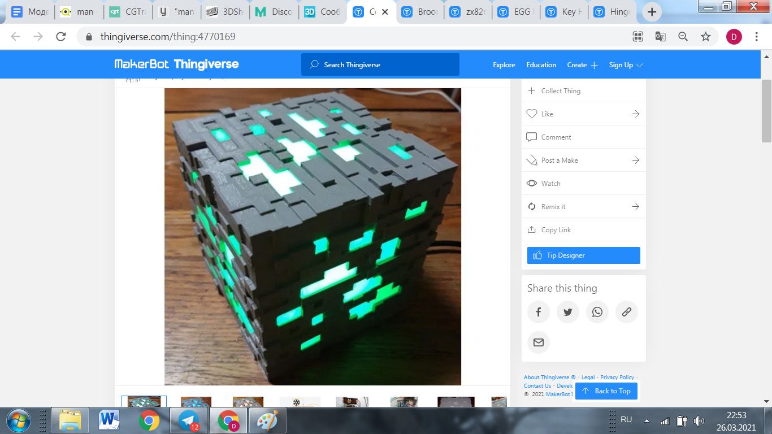Viewport: 772px width, 434px height.
Task: Click the address bar URL
Action: [168, 37]
